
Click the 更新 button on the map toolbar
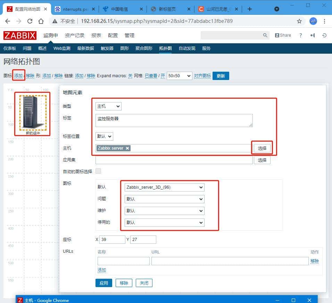(x=221, y=75)
